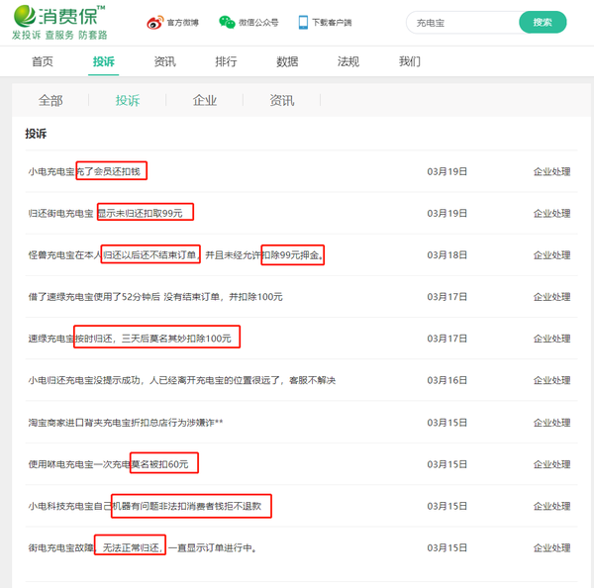Click the 微信公众号 WeChat icon
Viewport: 594px width, 588px height.
pos(227,23)
